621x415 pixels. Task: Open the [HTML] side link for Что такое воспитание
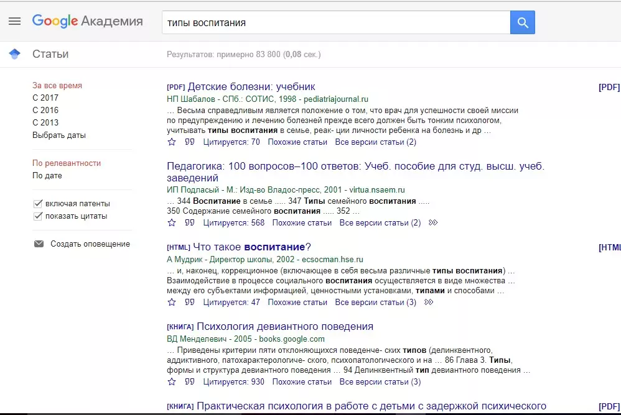click(x=610, y=247)
